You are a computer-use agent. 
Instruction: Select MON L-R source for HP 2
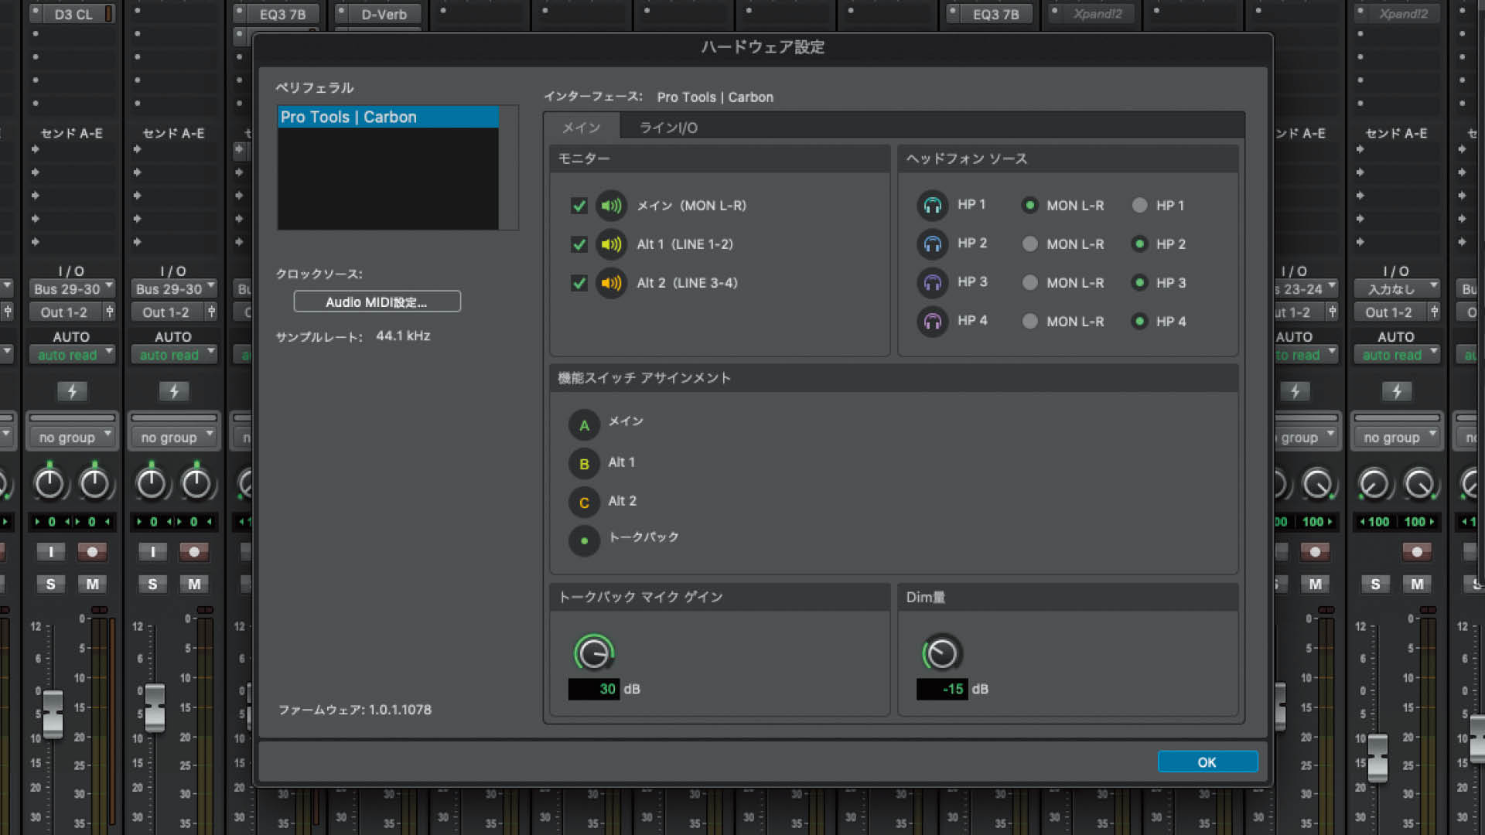click(1029, 244)
